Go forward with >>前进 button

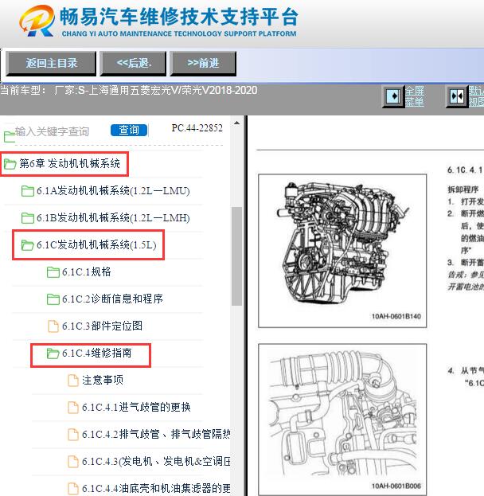tap(203, 64)
